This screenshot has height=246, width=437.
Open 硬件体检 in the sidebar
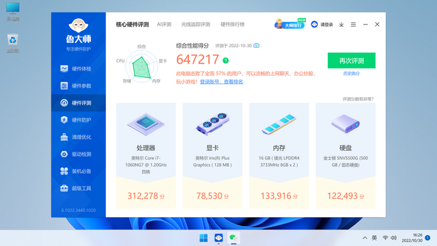(79, 68)
